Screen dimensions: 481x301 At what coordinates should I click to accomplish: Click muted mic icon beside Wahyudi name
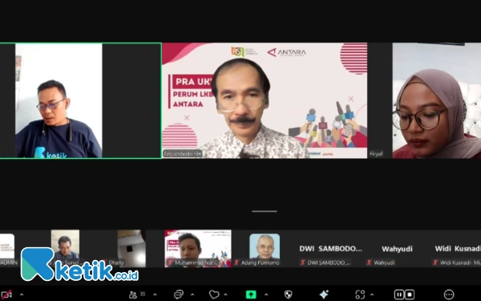coord(369,262)
